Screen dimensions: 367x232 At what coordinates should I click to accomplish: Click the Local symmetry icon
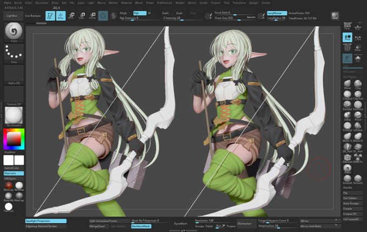pos(348,37)
